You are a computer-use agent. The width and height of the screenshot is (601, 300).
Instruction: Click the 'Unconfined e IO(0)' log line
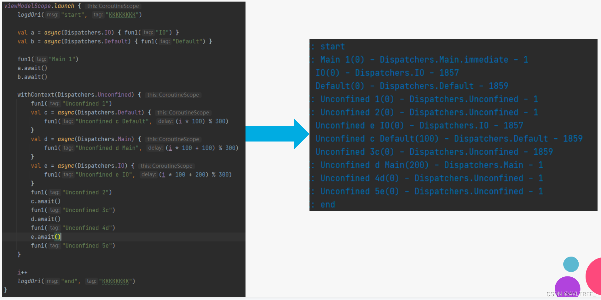pos(419,125)
